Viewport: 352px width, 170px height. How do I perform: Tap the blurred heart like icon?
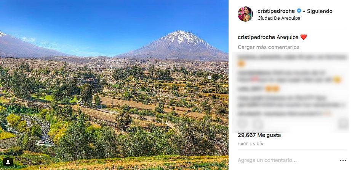coord(242,124)
